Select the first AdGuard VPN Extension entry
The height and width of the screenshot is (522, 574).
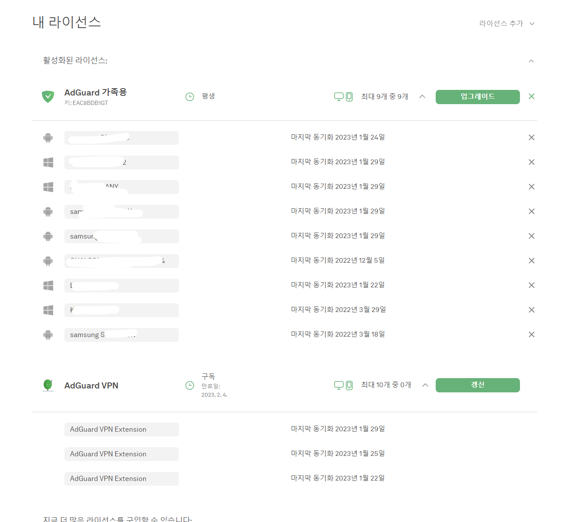point(121,429)
